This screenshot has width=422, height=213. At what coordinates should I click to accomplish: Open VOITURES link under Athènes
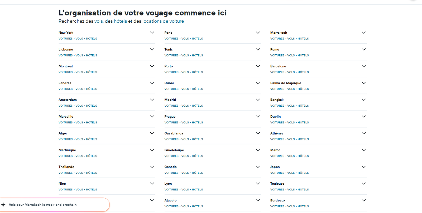tap(277, 139)
